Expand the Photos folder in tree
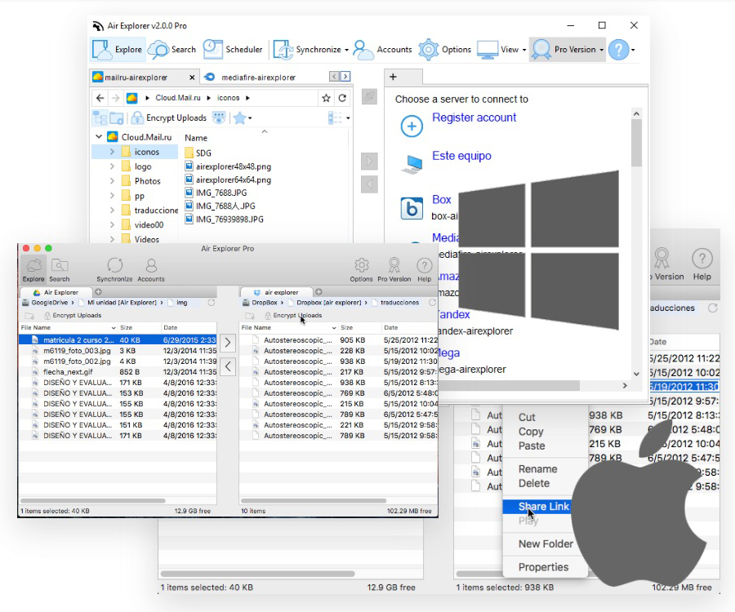735x612 pixels. click(x=112, y=181)
